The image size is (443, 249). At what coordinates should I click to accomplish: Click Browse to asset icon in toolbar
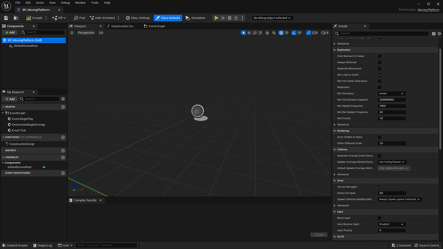point(16,18)
